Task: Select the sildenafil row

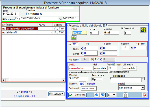Action: [x=33, y=32]
